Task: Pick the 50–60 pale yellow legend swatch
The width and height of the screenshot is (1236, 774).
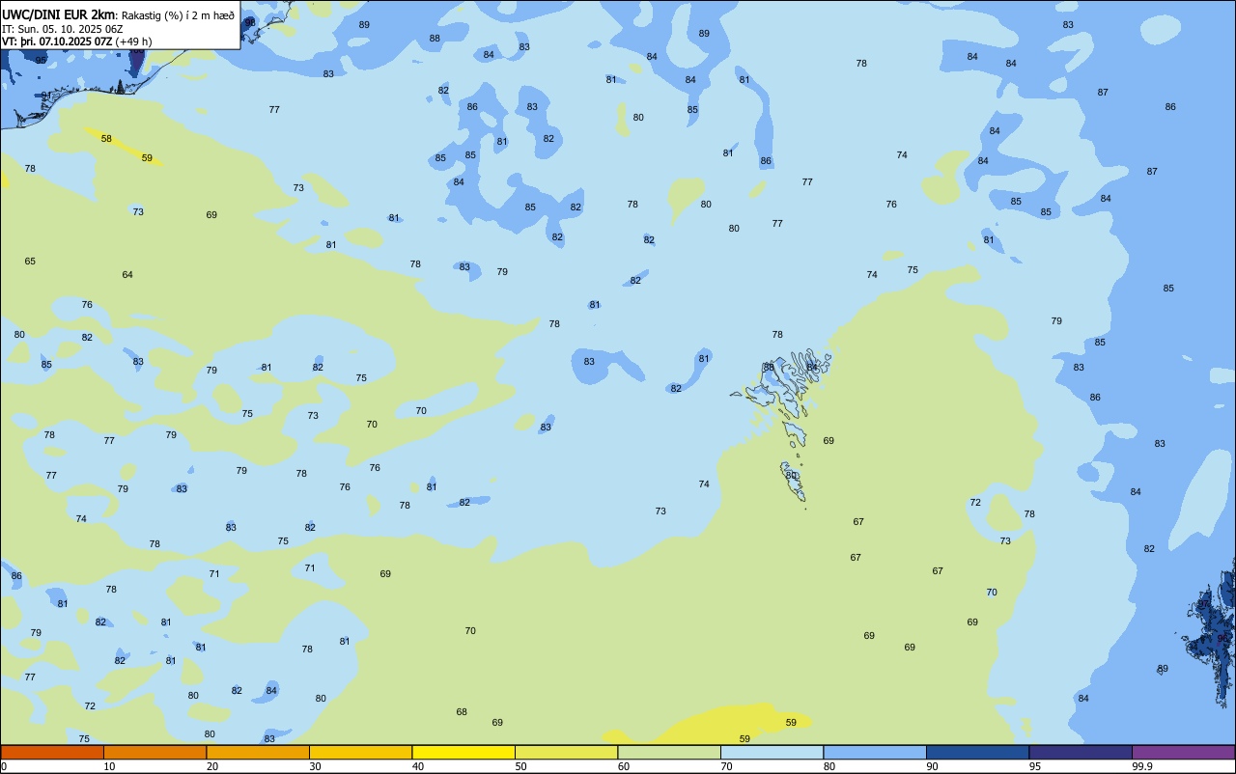Action: click(x=566, y=752)
